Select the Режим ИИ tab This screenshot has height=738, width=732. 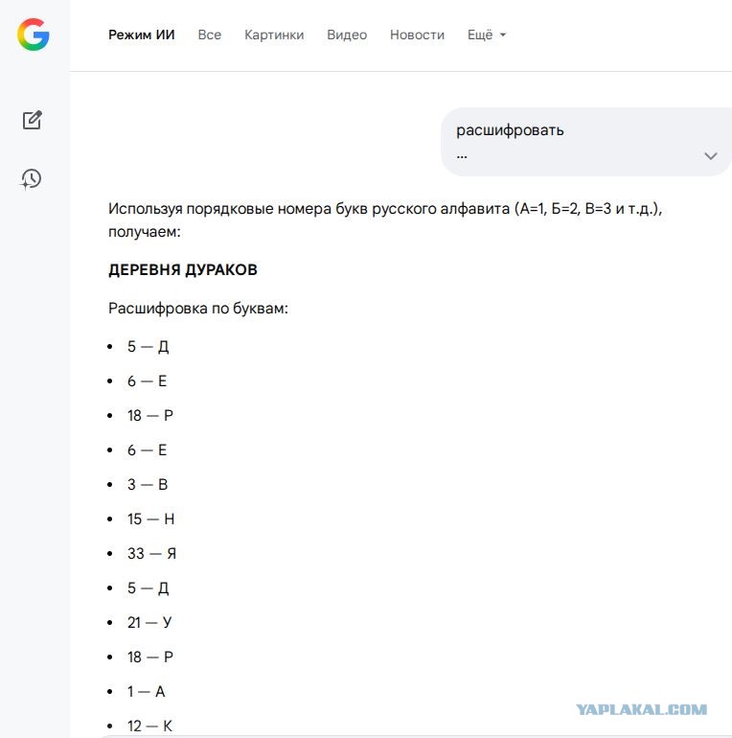click(142, 35)
